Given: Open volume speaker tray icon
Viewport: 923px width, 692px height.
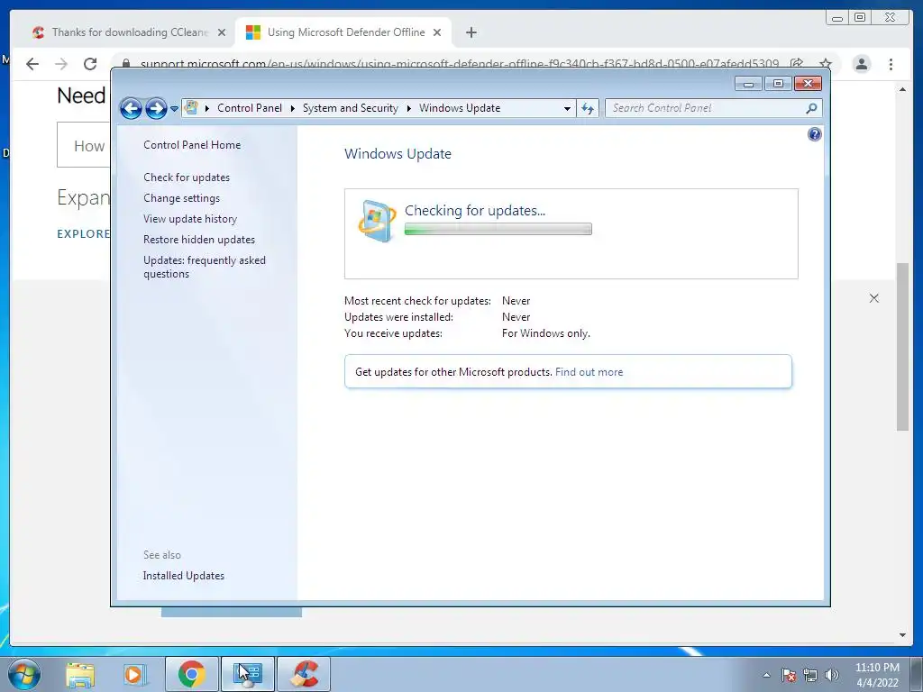Looking at the screenshot, I should (x=831, y=676).
